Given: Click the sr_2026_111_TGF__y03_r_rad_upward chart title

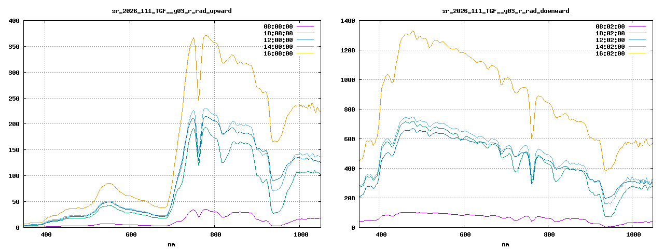Looking at the screenshot, I should coord(172,11).
